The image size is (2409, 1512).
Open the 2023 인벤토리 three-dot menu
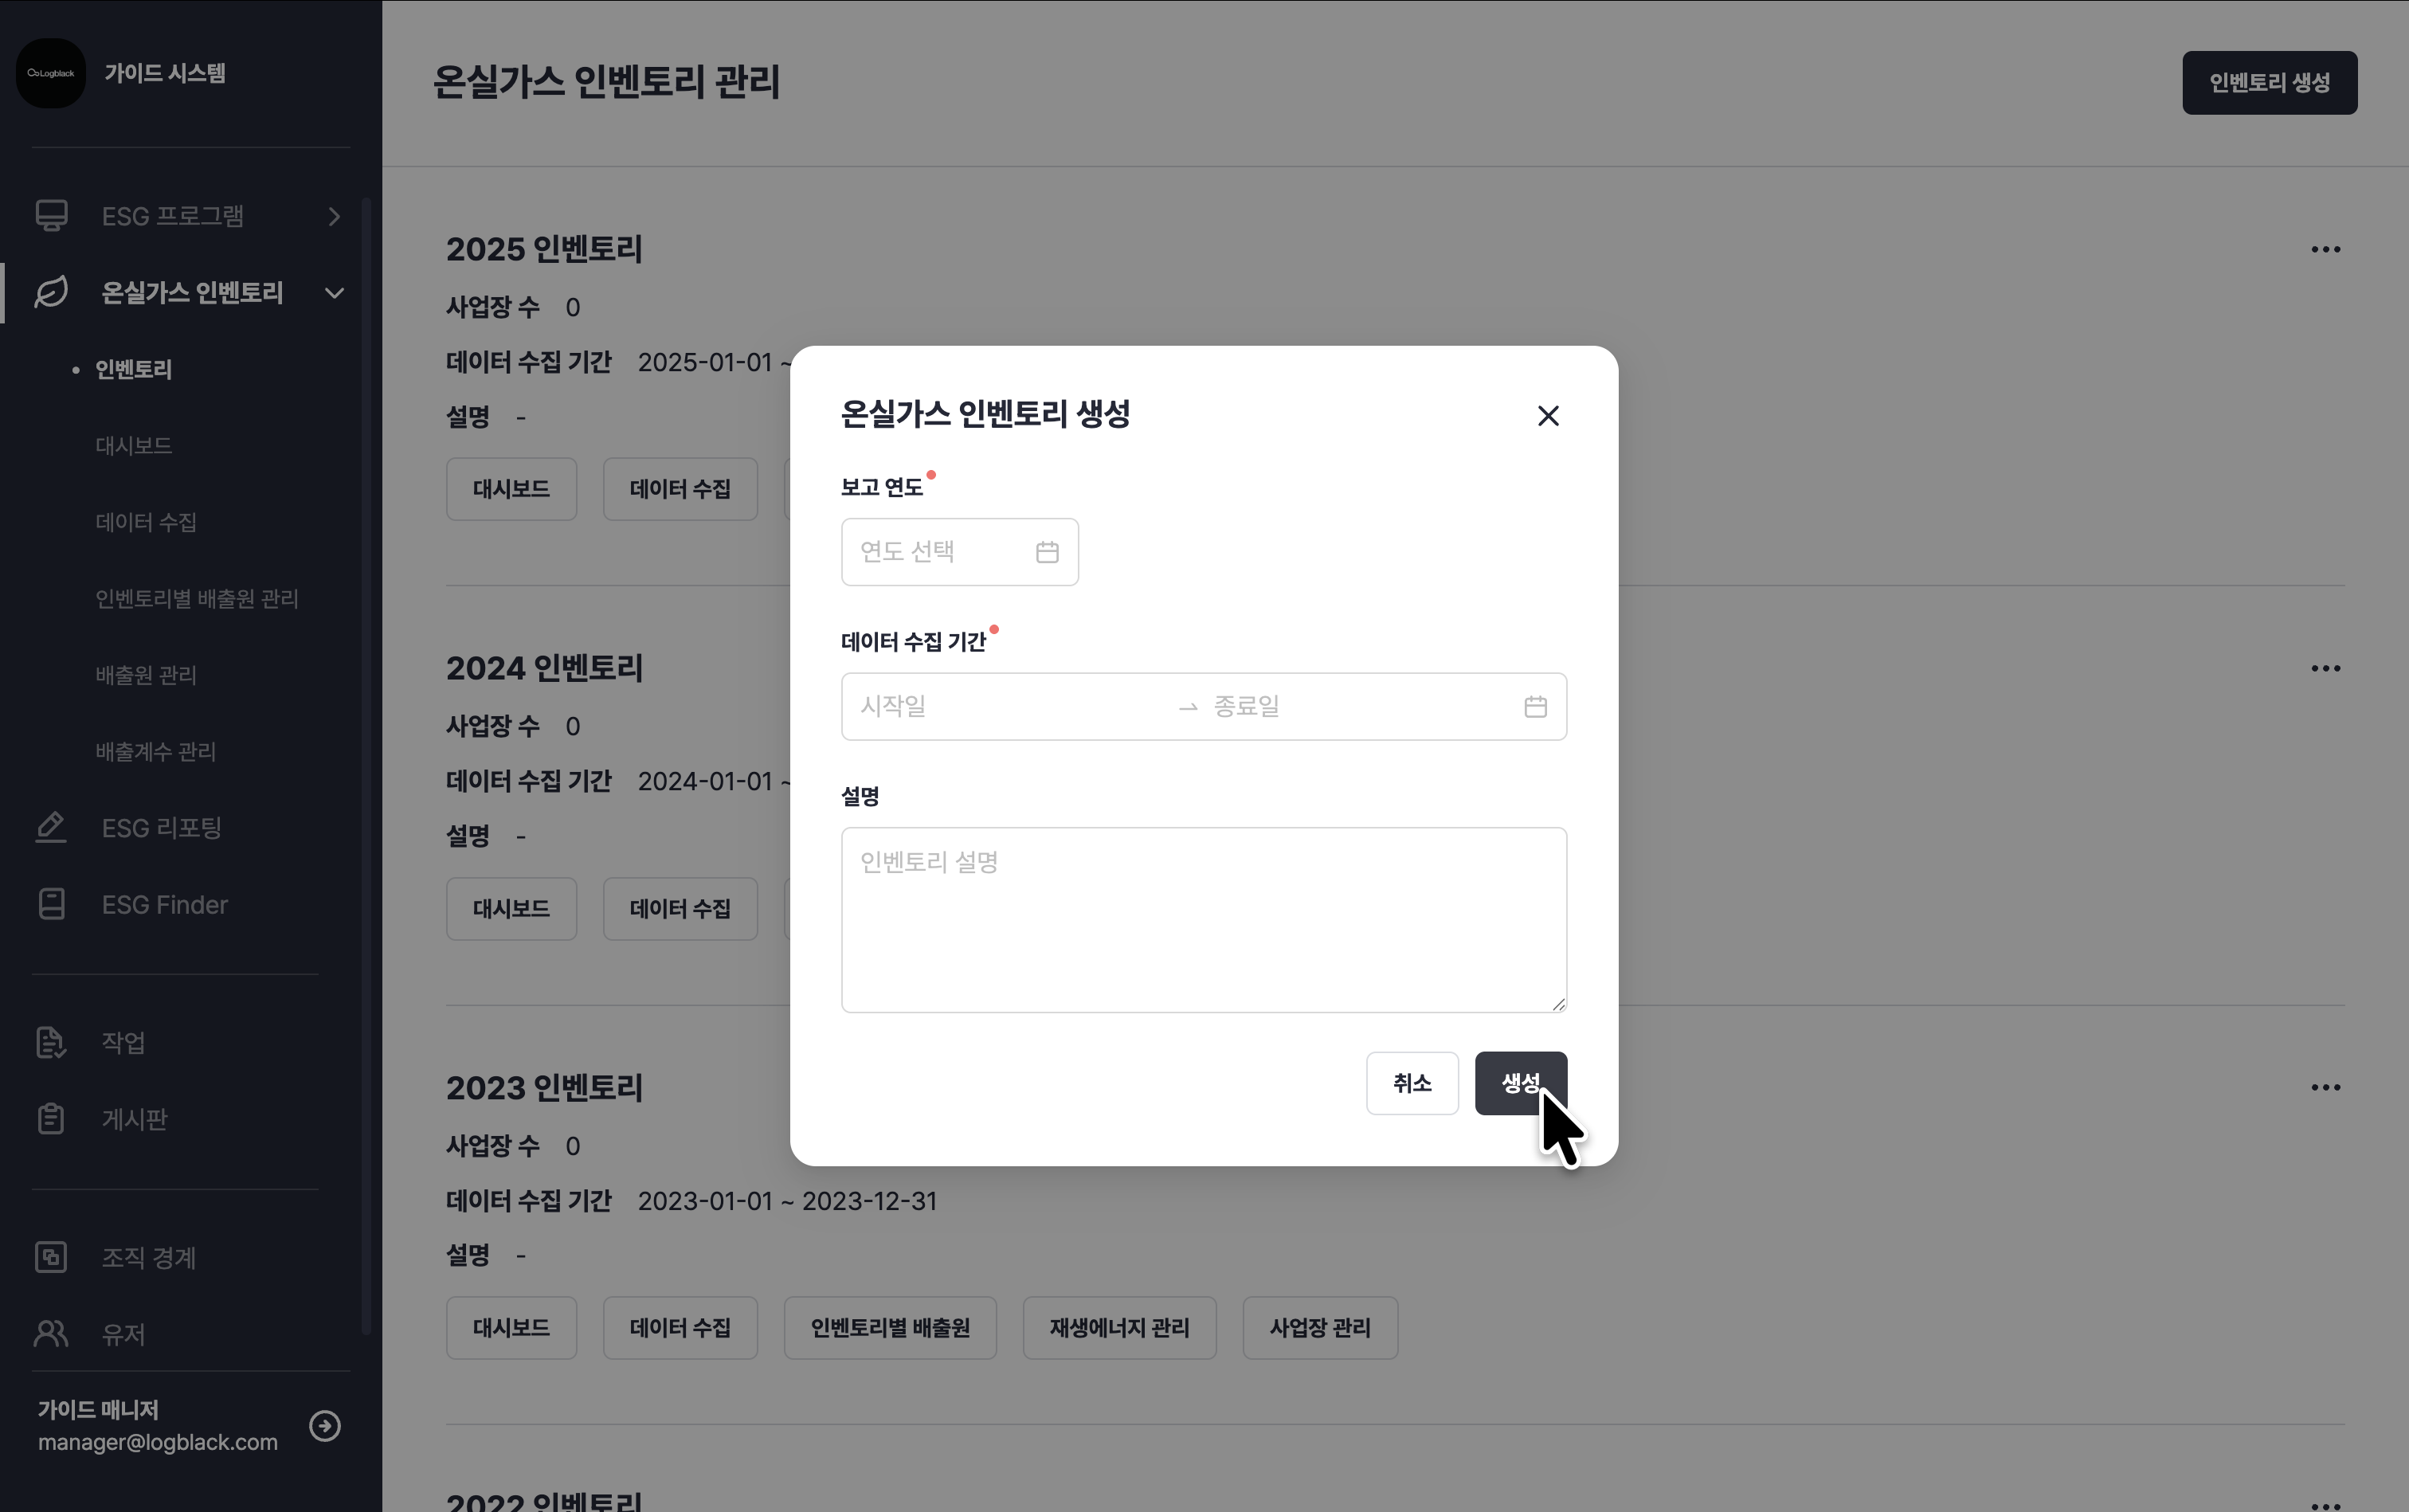click(x=2325, y=1088)
